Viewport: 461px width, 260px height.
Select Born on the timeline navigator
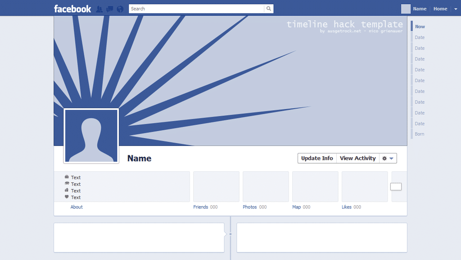coord(419,134)
